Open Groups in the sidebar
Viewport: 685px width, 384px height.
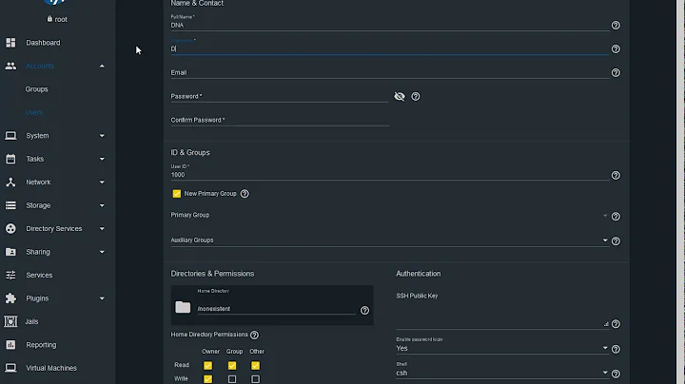click(x=37, y=89)
